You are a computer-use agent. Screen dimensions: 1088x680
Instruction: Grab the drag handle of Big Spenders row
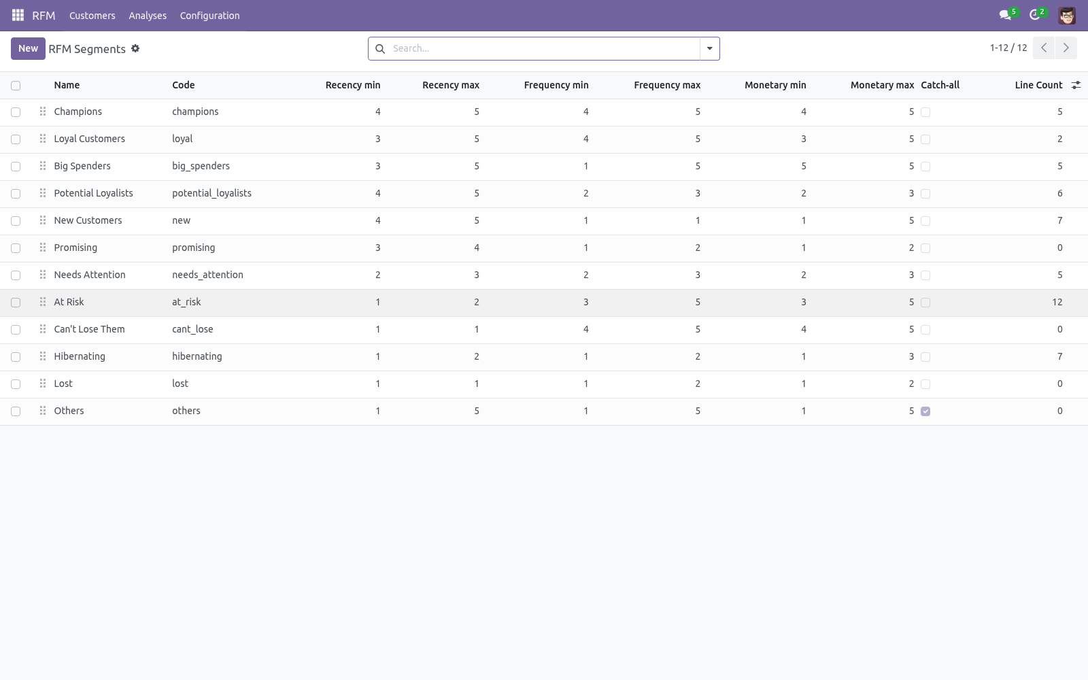(43, 166)
